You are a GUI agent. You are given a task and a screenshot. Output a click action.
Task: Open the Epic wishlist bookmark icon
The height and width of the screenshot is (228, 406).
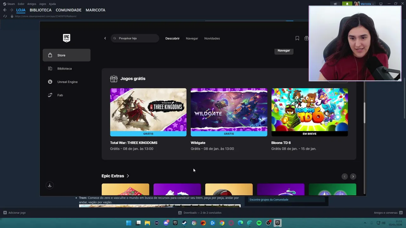coord(297,38)
